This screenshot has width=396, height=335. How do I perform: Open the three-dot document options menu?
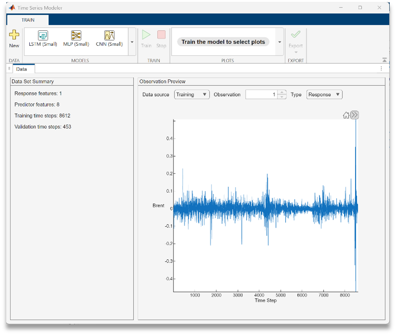(381, 68)
